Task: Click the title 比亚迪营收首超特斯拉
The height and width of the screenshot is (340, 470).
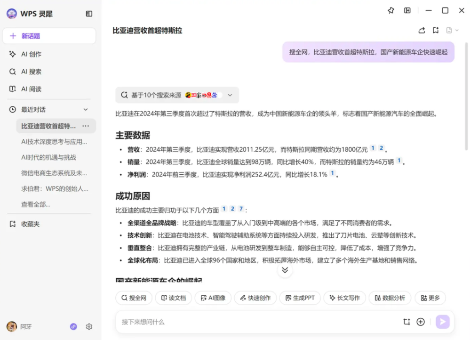Action: pyautogui.click(x=147, y=31)
